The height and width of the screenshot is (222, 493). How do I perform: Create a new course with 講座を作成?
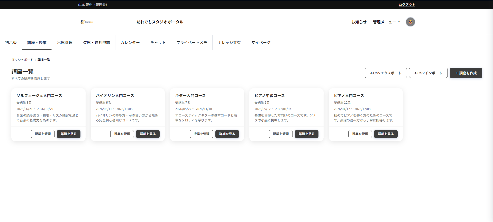pyautogui.click(x=466, y=73)
